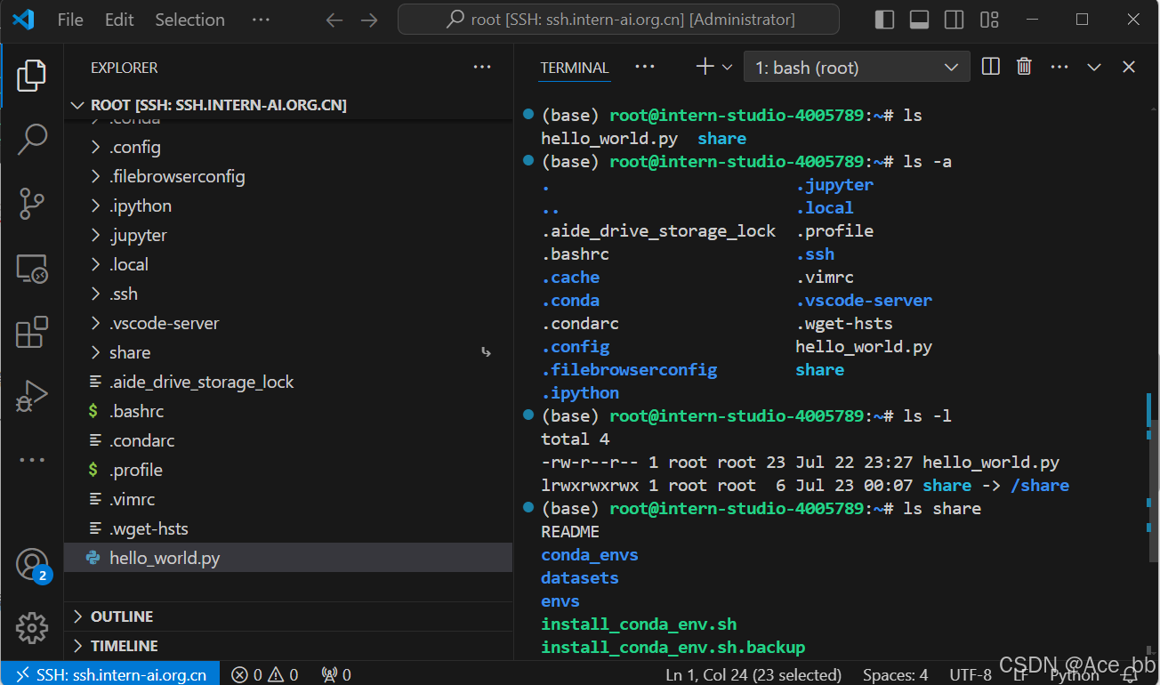This screenshot has height=685, width=1160.
Task: Expand the .config folder
Action: point(289,147)
